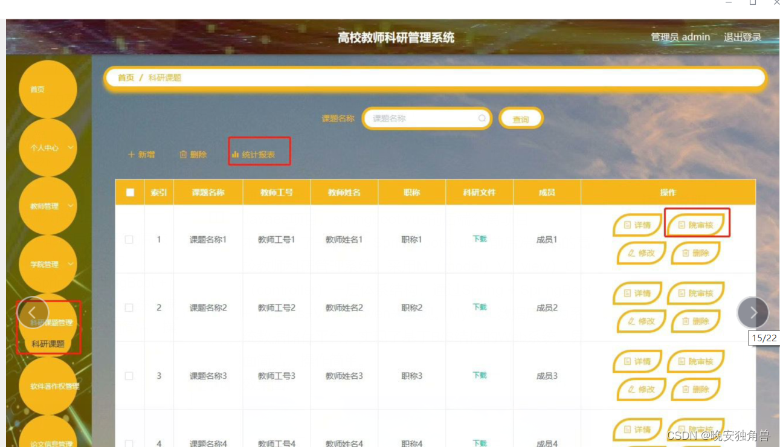Click cell 职称2
The image size is (780, 447).
click(x=412, y=308)
